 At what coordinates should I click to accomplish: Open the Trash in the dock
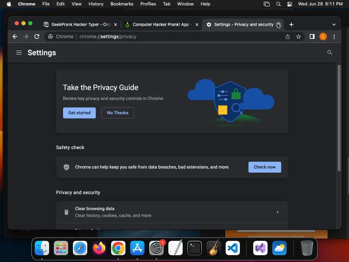click(307, 248)
